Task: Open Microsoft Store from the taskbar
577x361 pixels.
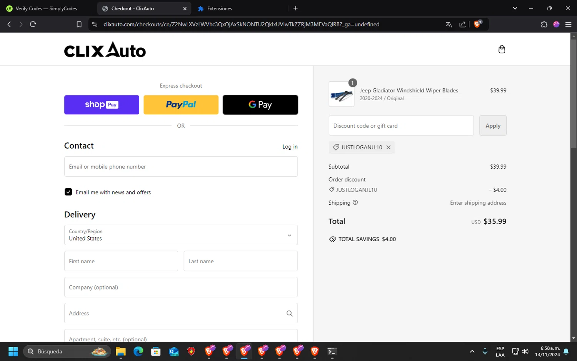Action: point(156,351)
